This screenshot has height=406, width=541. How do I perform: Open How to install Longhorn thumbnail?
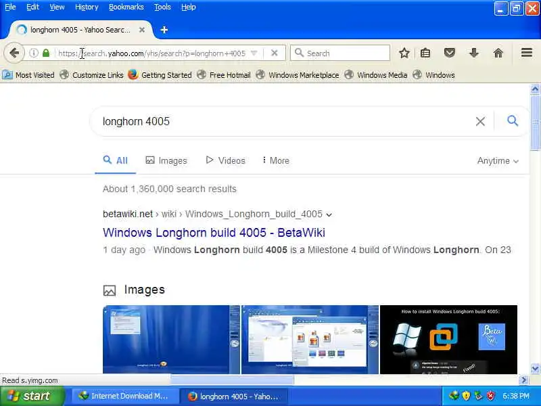448,340
